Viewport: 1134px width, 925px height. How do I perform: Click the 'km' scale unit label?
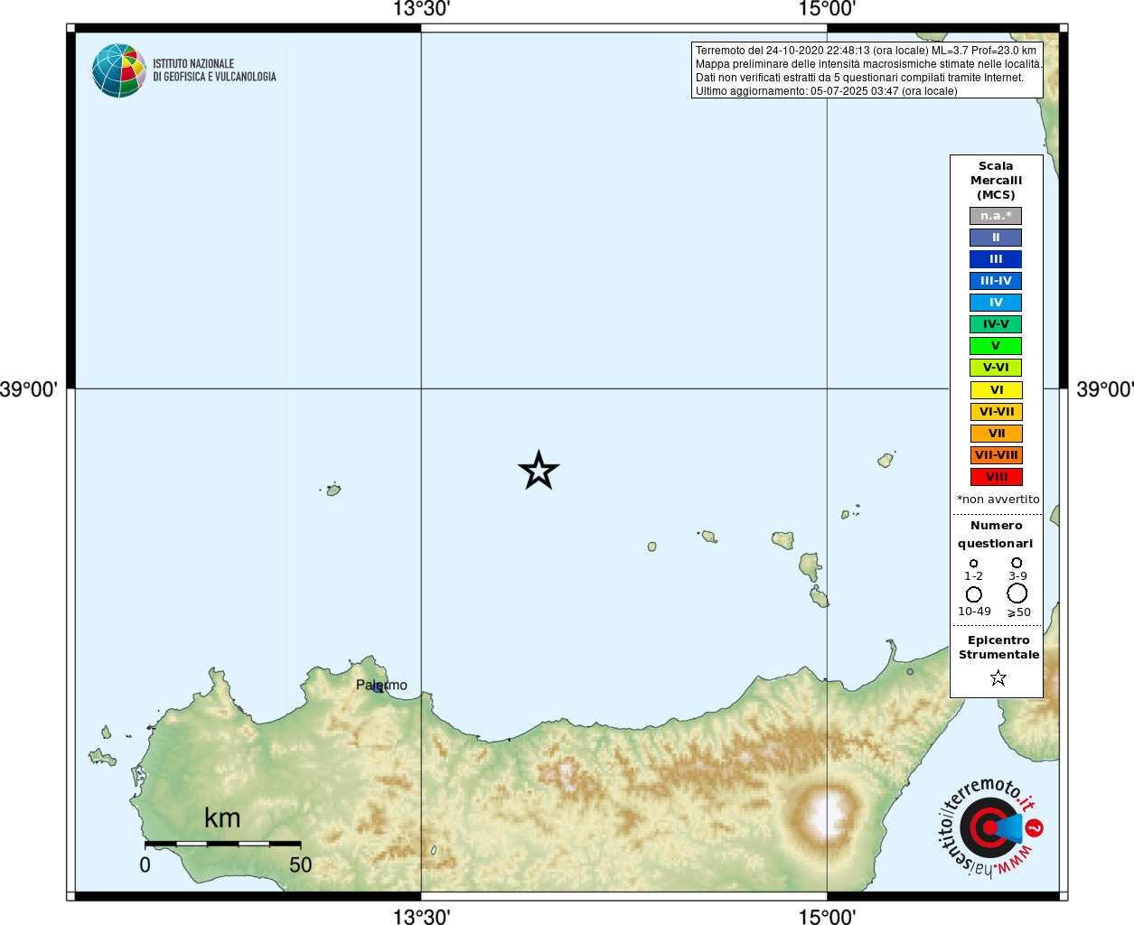click(222, 818)
